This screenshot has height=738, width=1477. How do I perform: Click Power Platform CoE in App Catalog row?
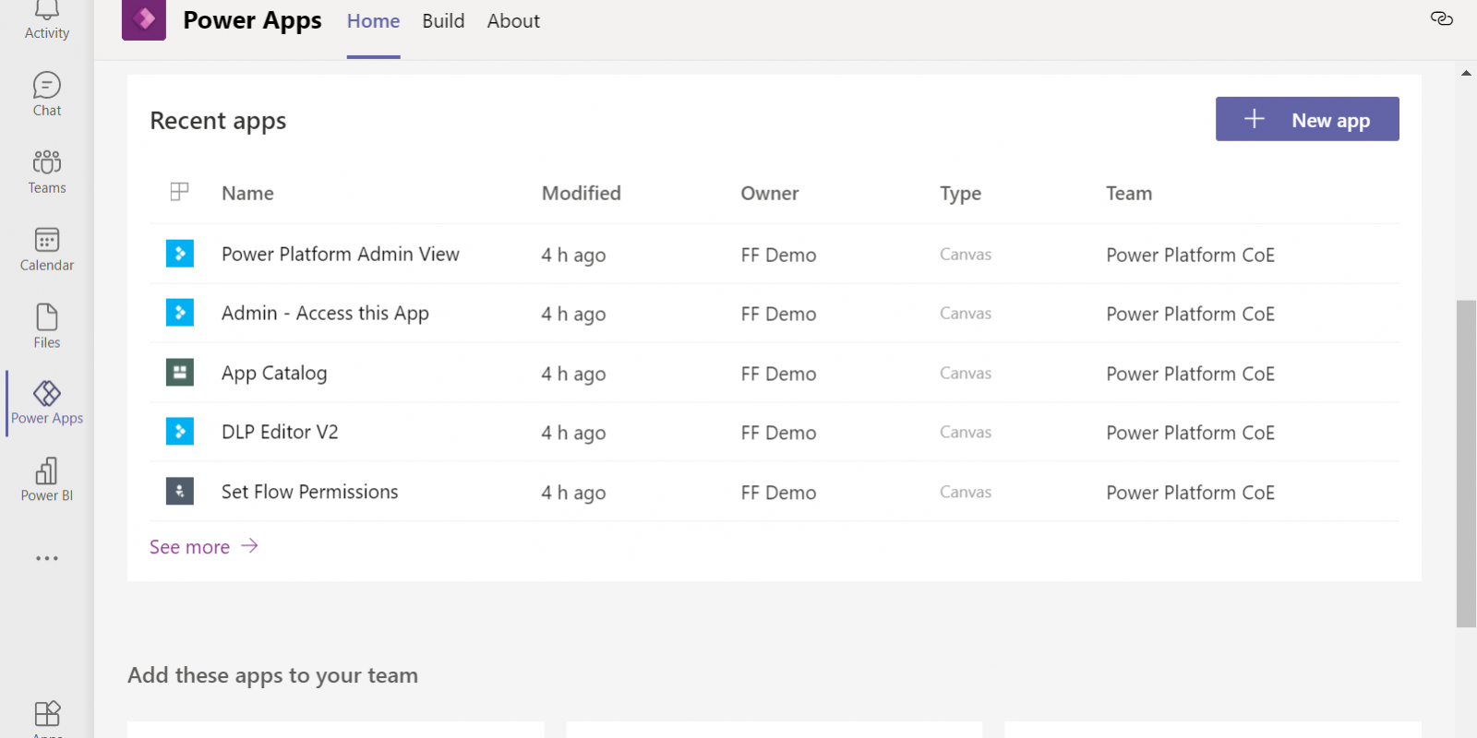1190,374
